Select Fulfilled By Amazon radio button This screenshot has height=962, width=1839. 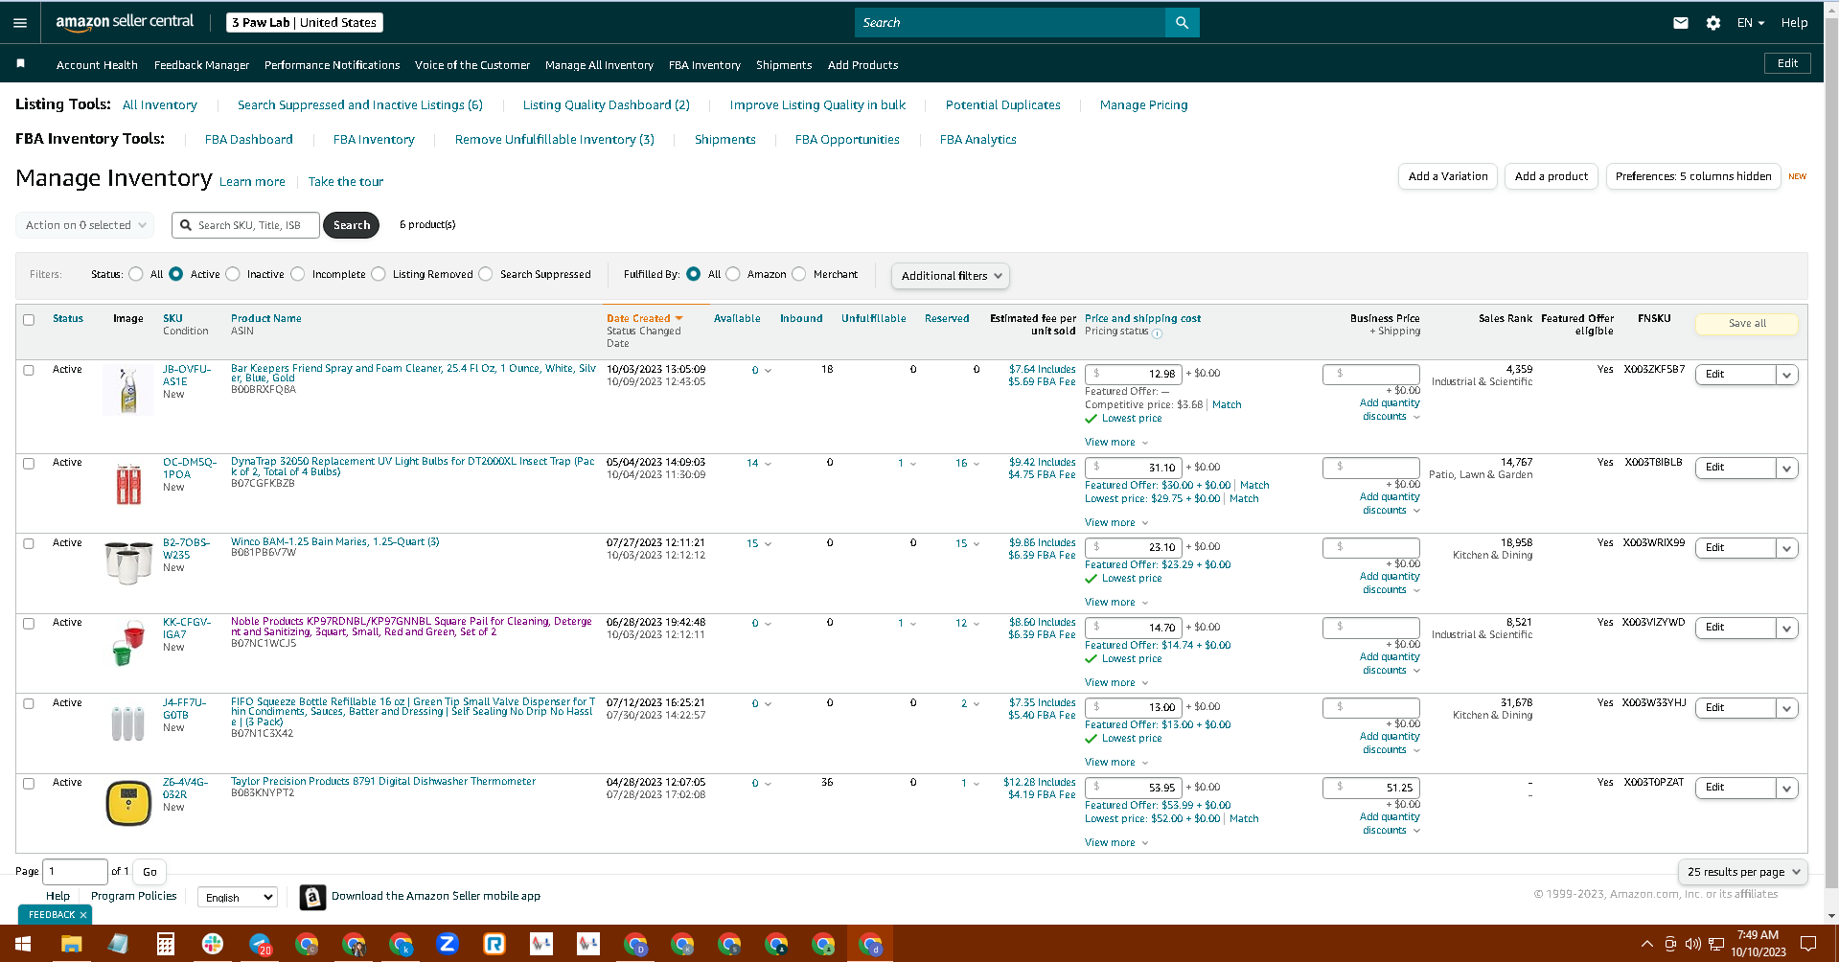(x=733, y=274)
